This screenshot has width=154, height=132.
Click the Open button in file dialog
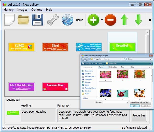click(x=135, y=106)
